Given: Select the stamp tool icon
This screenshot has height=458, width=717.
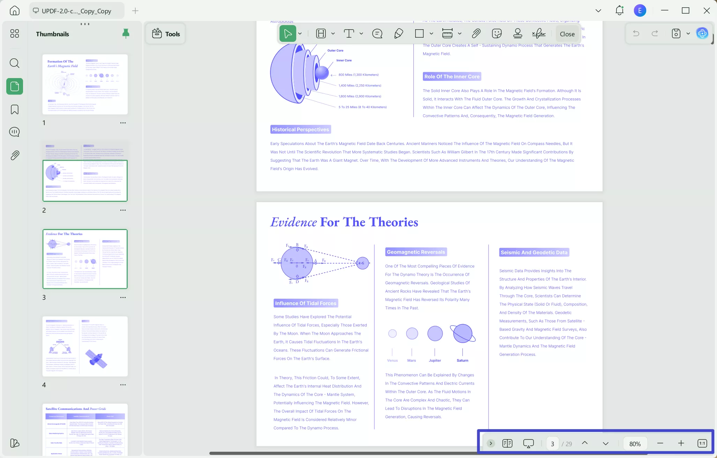Looking at the screenshot, I should click(518, 33).
